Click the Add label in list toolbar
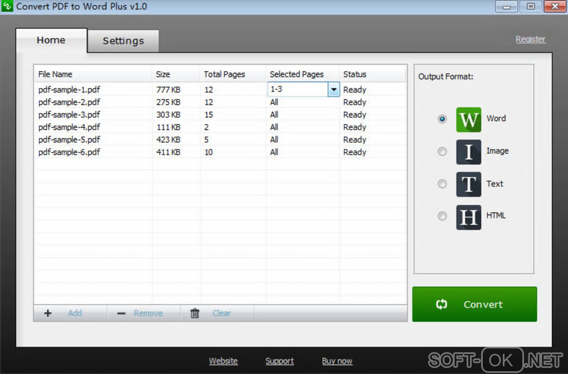The image size is (568, 374). point(75,313)
